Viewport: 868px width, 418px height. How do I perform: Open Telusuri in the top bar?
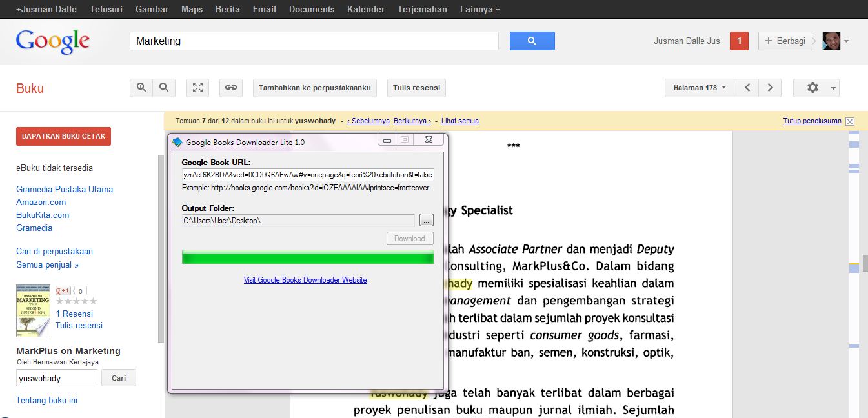(106, 9)
